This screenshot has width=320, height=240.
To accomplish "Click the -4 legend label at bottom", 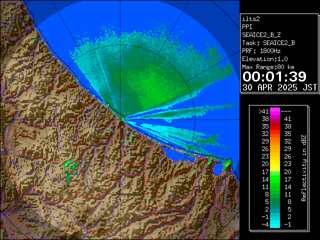I will pyautogui.click(x=265, y=224).
